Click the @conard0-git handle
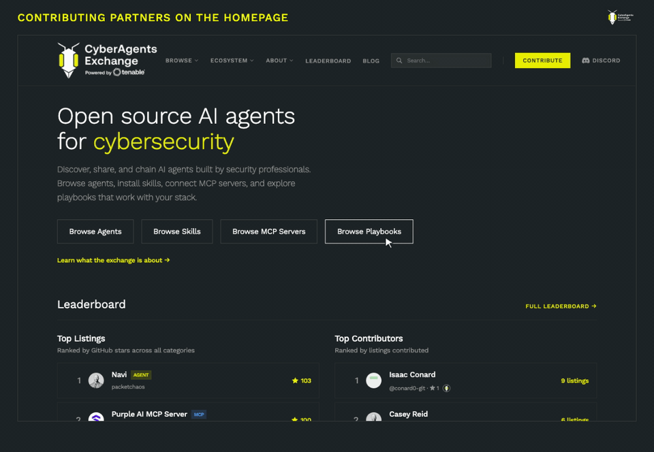This screenshot has height=452, width=654. 407,388
